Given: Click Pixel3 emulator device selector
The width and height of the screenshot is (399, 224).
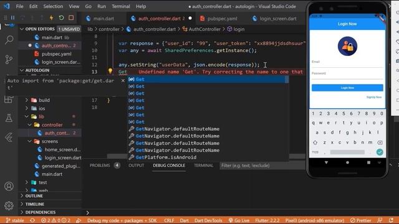Looking at the screenshot, I should pyautogui.click(x=314, y=220).
